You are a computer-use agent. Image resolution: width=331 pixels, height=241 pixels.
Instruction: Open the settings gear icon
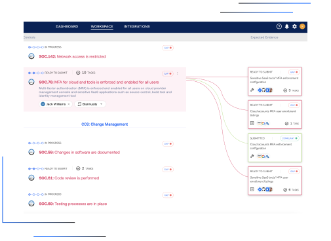(294, 26)
